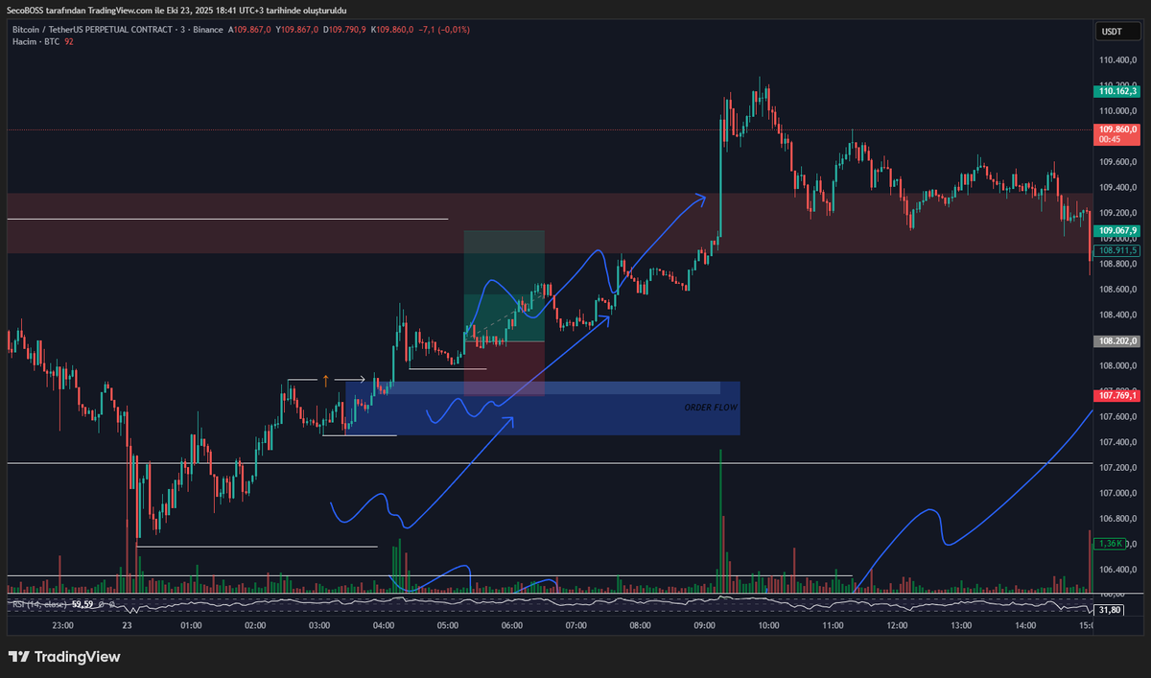The width and height of the screenshot is (1151, 678).
Task: Click the green 109.067,9 price label
Action: point(1118,231)
